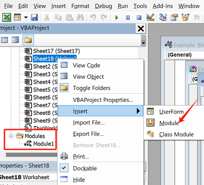Open the (General) object dropdown in code window
The height and width of the screenshot is (185, 204).
[x=185, y=55]
